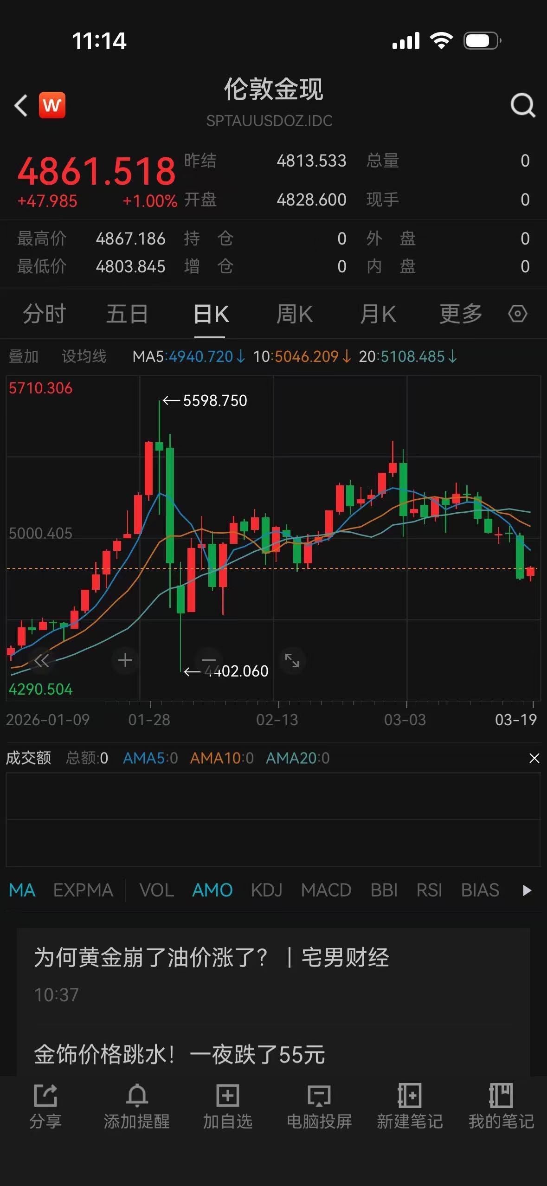Open 设均线 moving average settings

(84, 356)
